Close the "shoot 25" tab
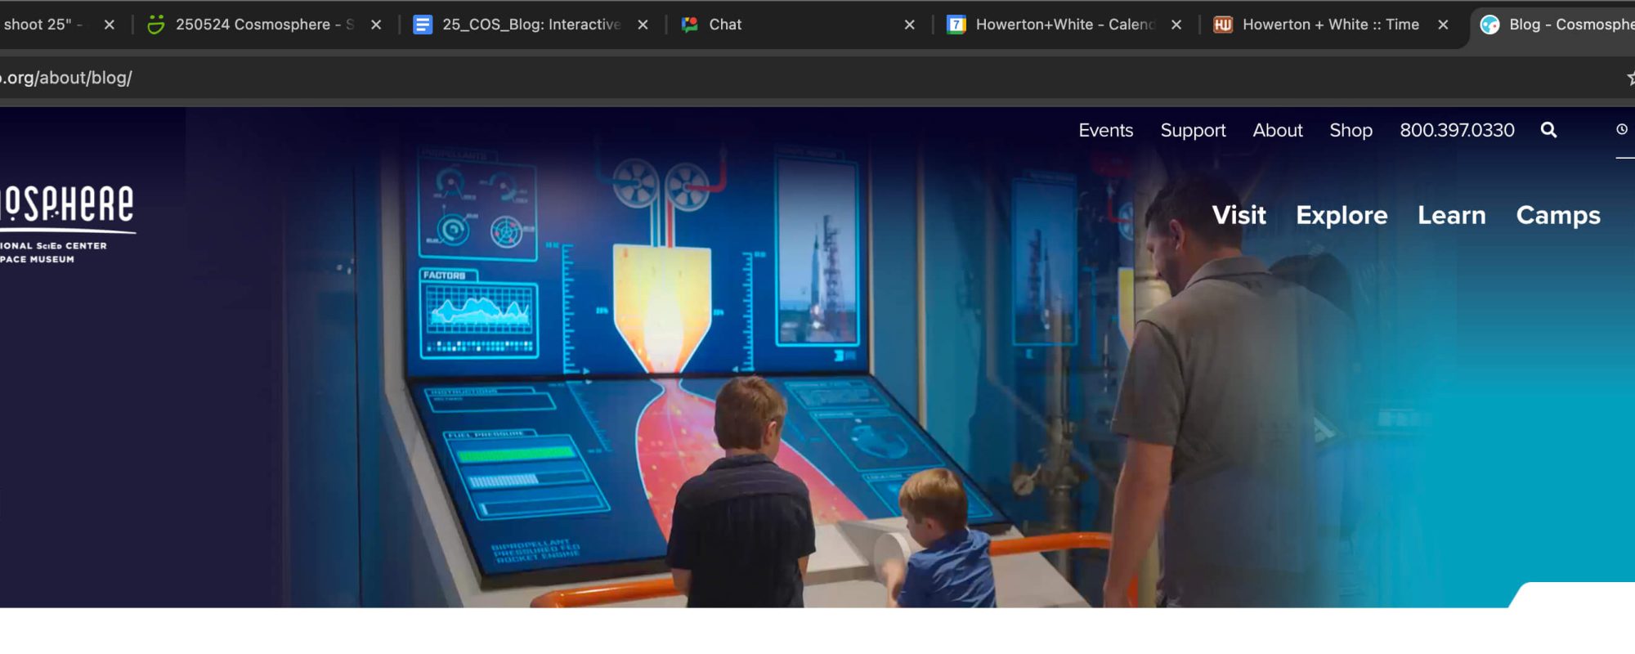The image size is (1635, 654). 109,25
